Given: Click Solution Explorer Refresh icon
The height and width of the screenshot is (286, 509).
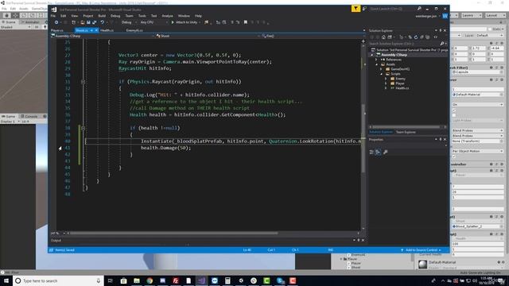Looking at the screenshot, I should point(416,37).
